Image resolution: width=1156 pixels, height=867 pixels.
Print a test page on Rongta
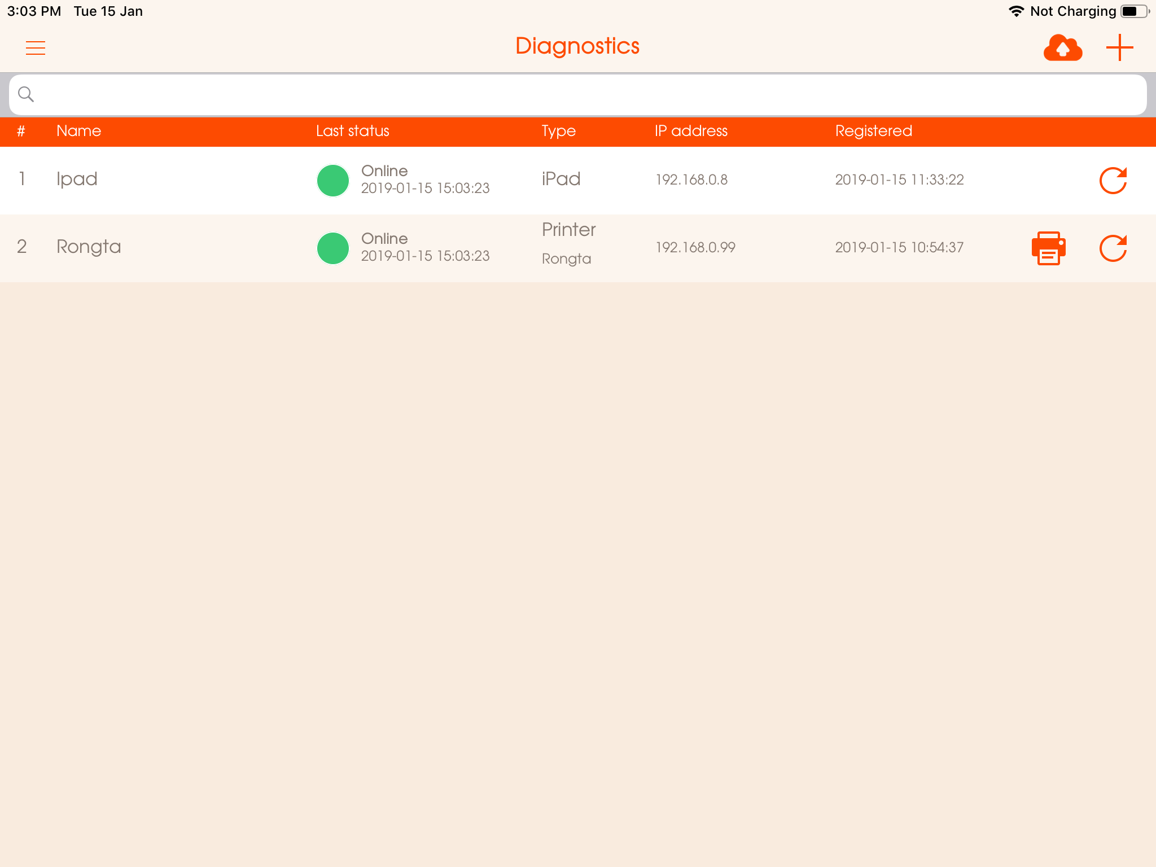click(x=1049, y=248)
